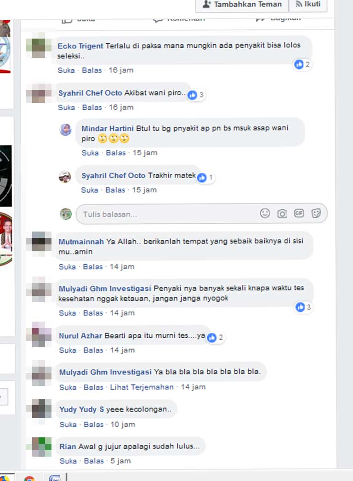Image resolution: width=353 pixels, height=481 pixels.
Task: Like Mutmainnah's comment via Suka
Action: [67, 266]
